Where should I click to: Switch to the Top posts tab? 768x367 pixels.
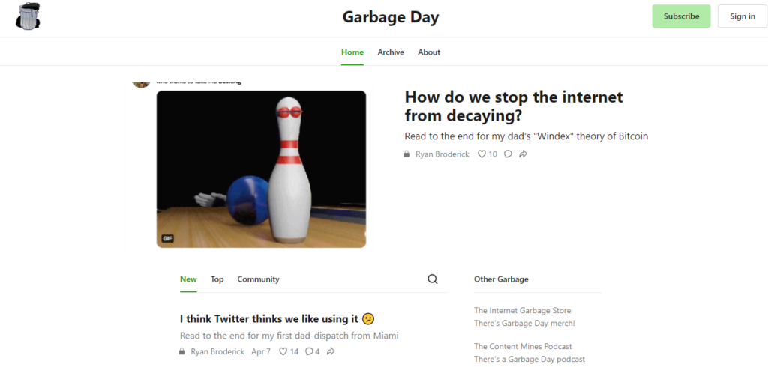click(217, 279)
